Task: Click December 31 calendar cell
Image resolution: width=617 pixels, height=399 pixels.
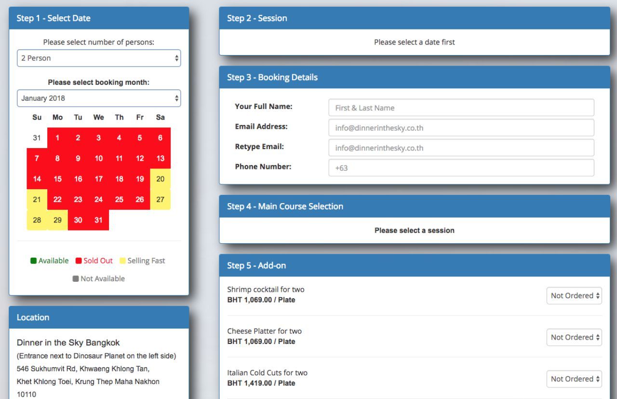Action: click(x=37, y=138)
